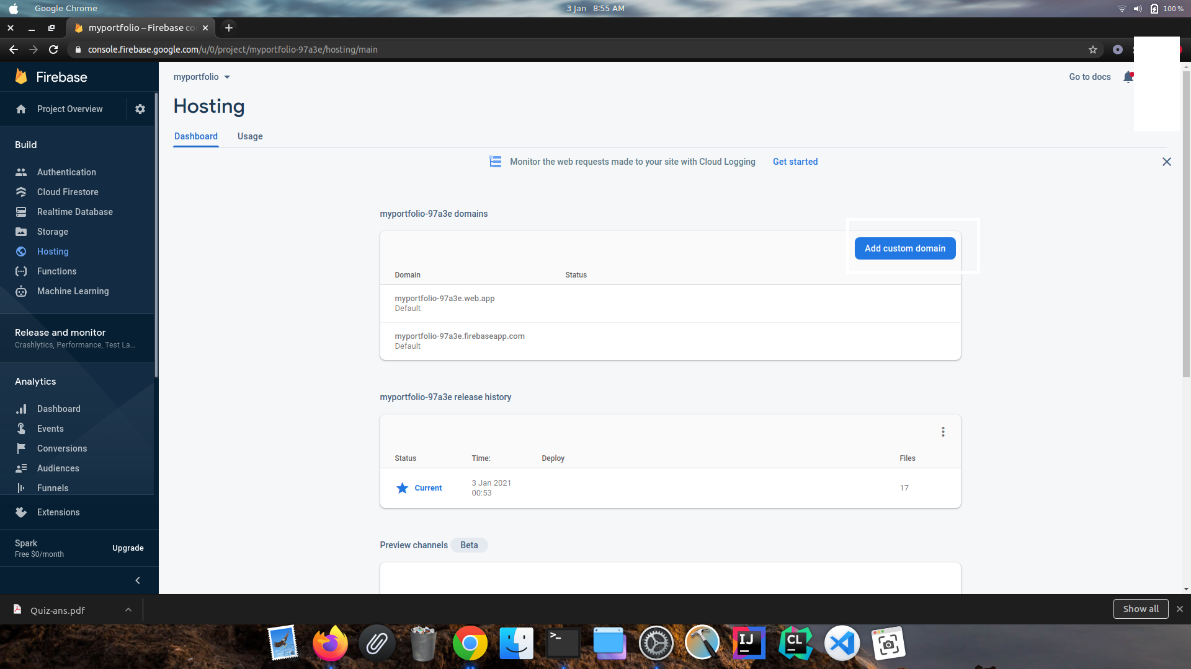Screen dimensions: 1191x669
Task: Click the Events touch icon
Action: (x=21, y=429)
